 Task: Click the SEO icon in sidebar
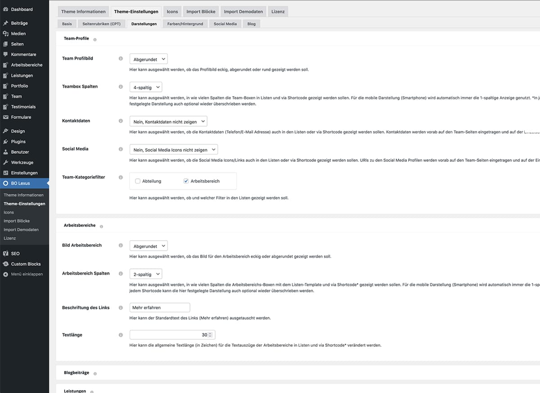pos(5,254)
